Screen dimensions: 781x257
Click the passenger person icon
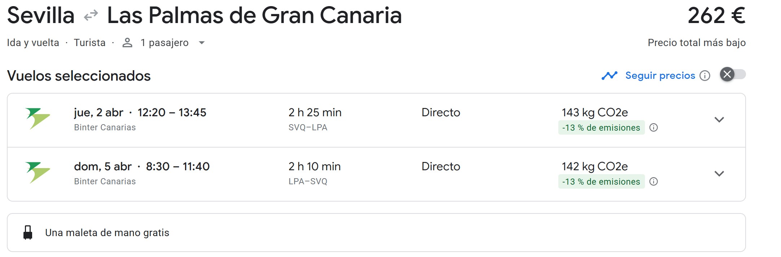(x=127, y=43)
